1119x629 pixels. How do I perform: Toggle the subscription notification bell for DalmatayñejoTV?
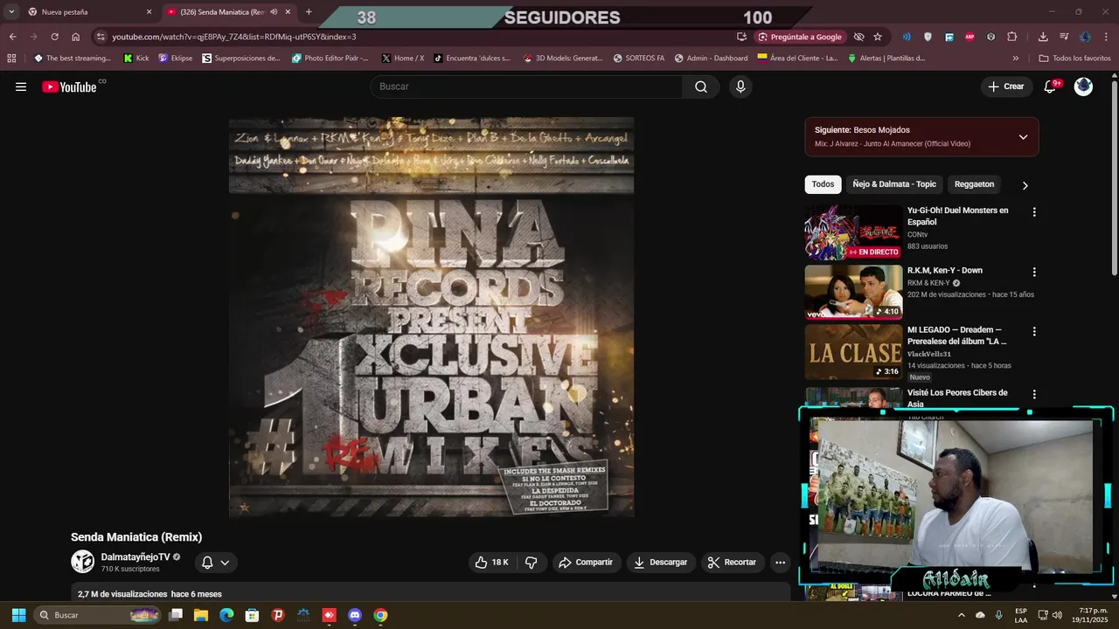pyautogui.click(x=215, y=563)
